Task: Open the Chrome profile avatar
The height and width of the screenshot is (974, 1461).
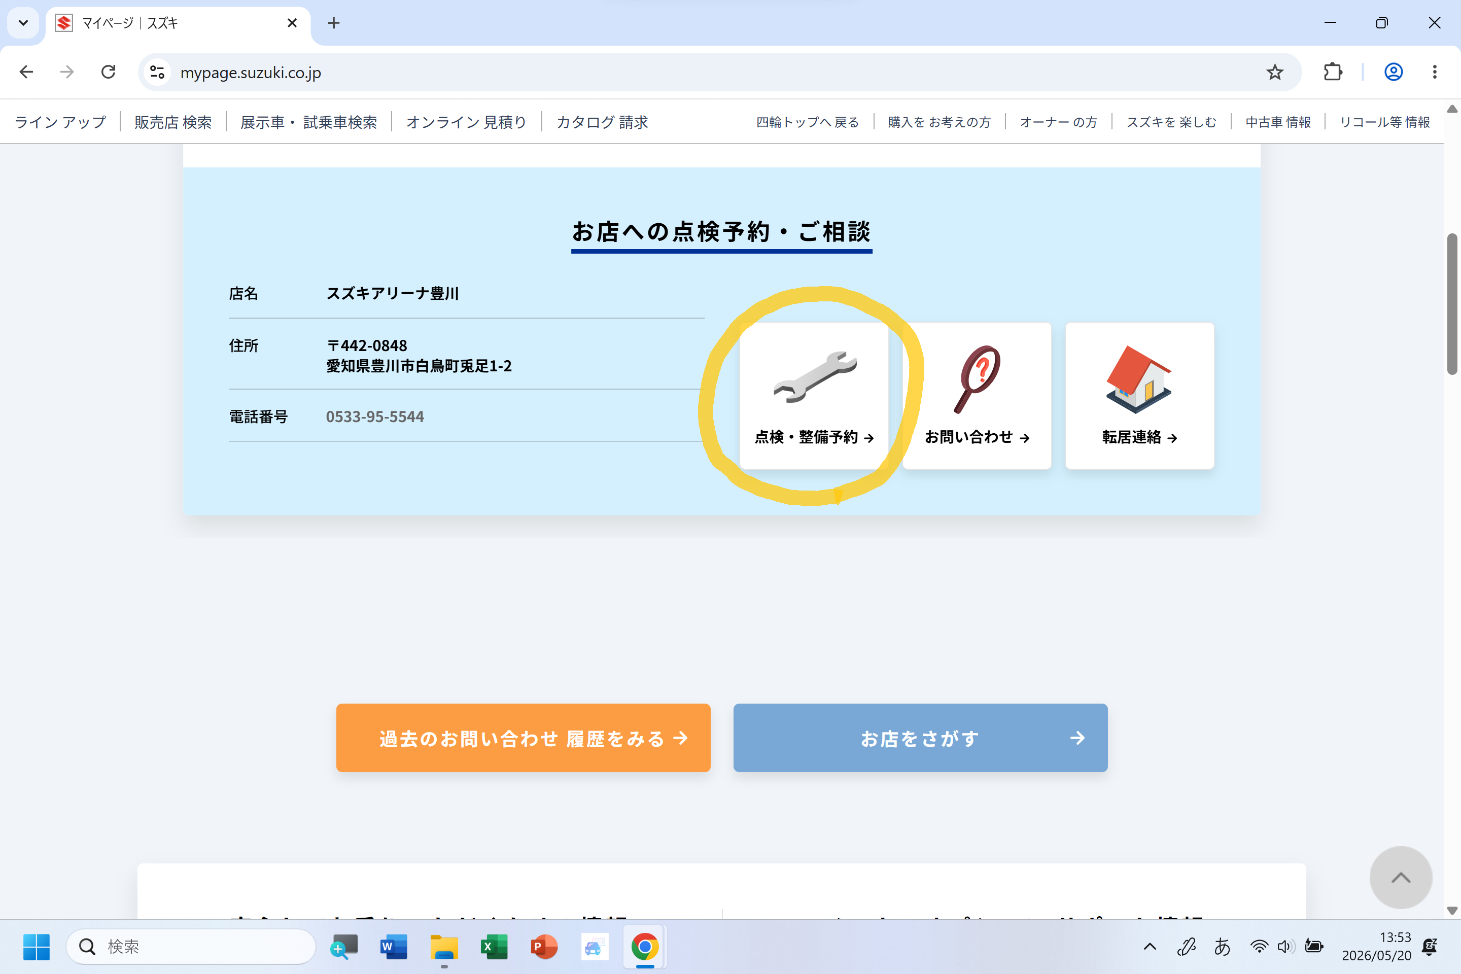Action: point(1394,72)
